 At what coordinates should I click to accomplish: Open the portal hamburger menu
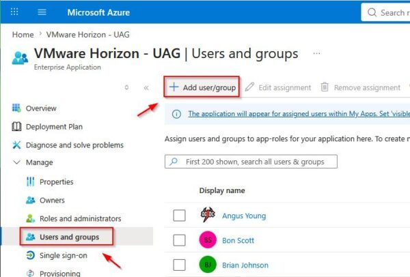click(x=42, y=12)
